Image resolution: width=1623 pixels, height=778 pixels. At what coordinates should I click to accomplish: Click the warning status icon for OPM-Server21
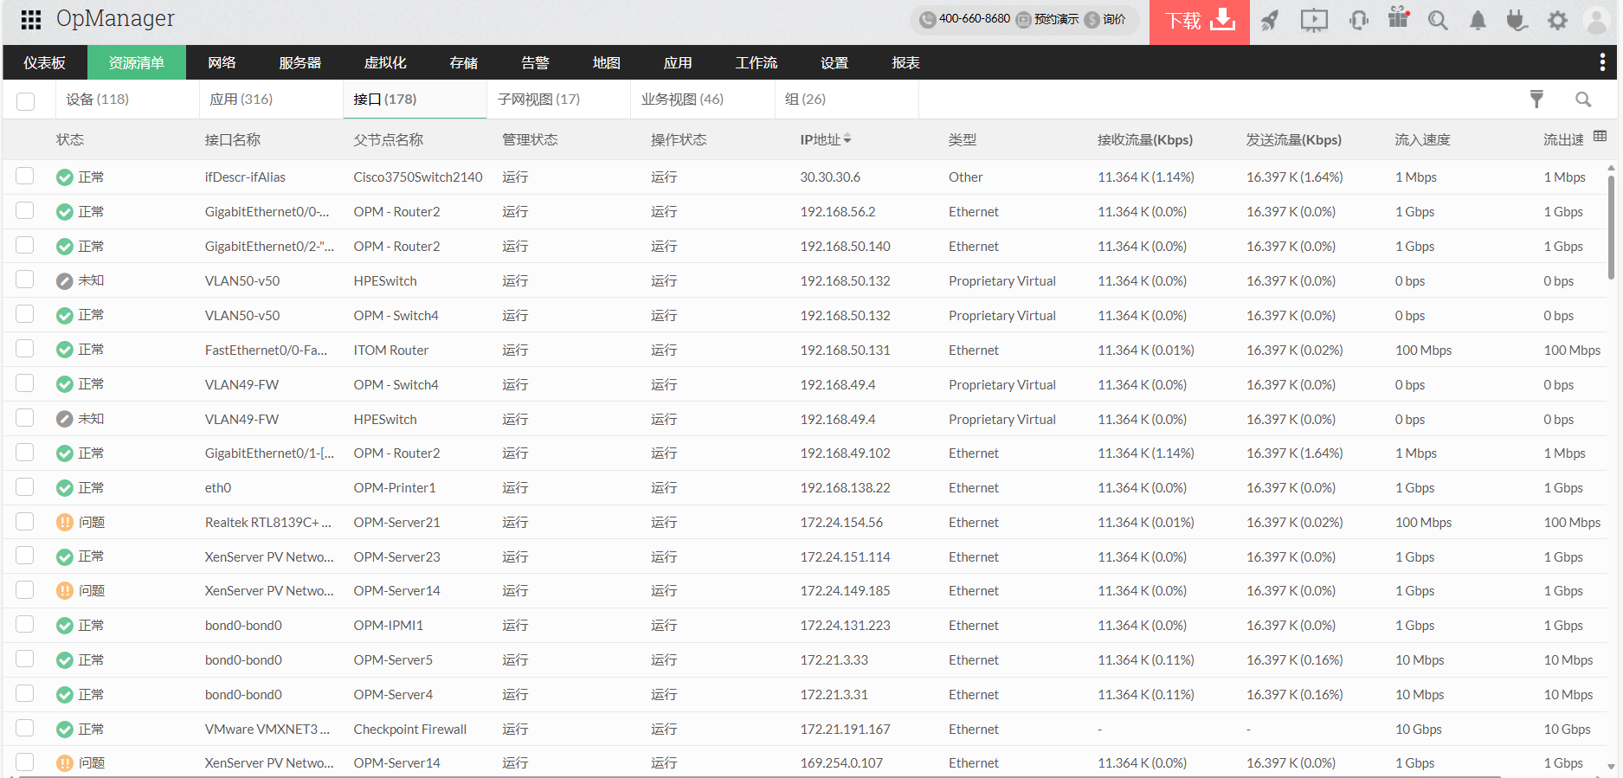pos(65,522)
